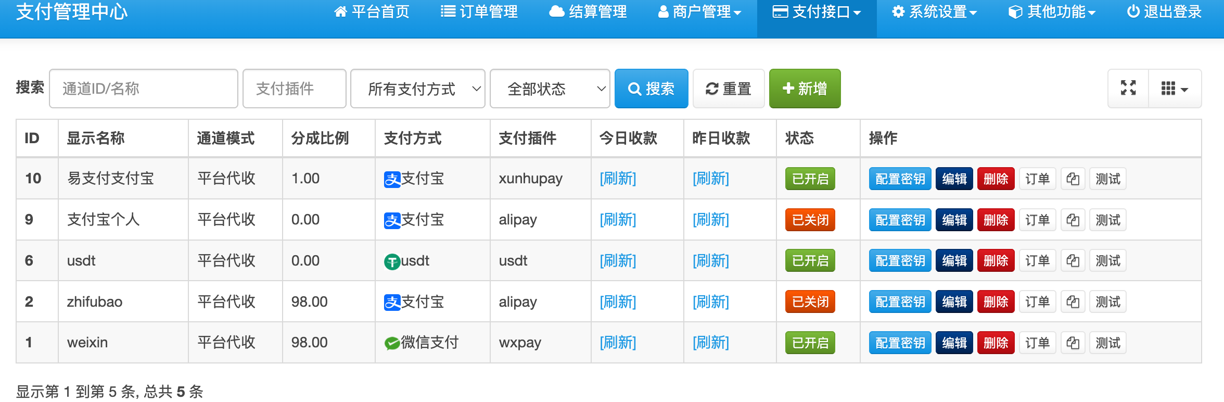Go to 平台首页 with the home icon
Viewport: 1224px width, 402px height.
click(372, 11)
